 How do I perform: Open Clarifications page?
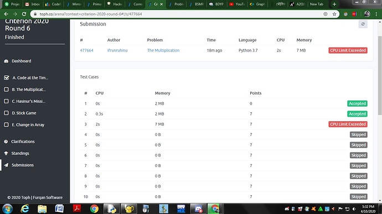coord(23,142)
